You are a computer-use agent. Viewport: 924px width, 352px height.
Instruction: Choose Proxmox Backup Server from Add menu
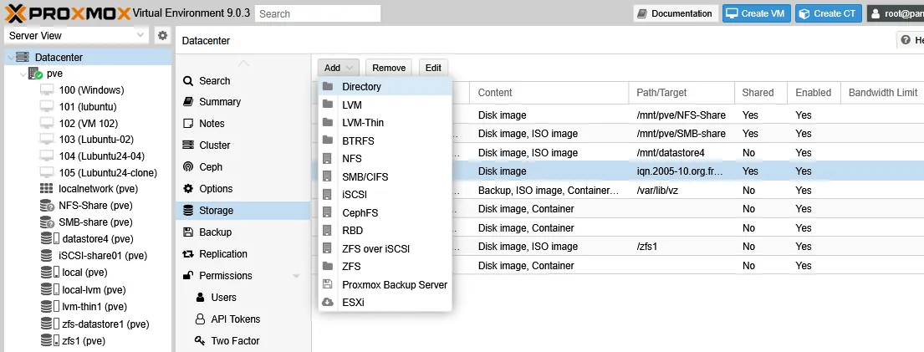[385, 285]
